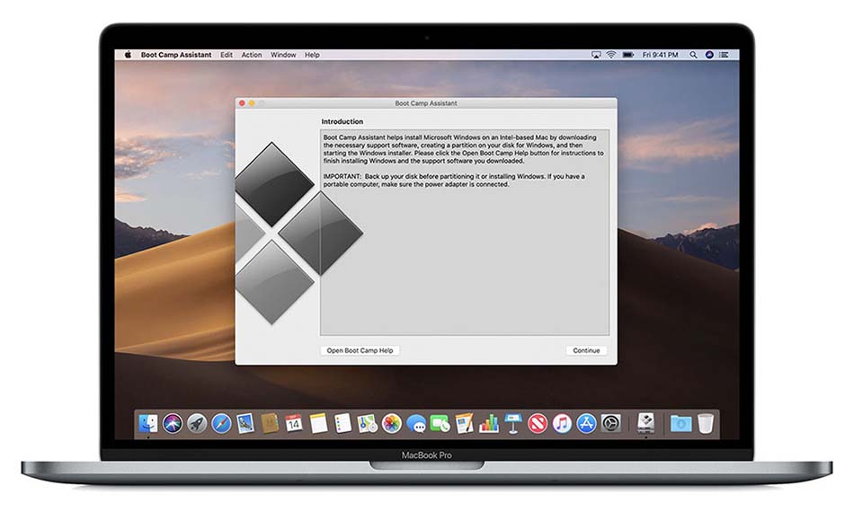Open System Preferences in the Dock
The width and height of the screenshot is (854, 512).
pos(611,423)
